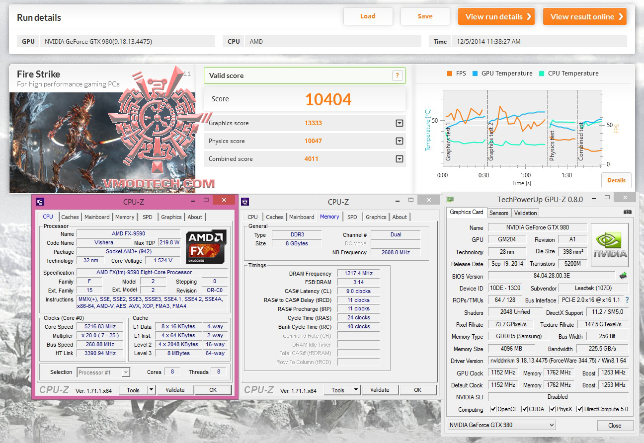
Task: Toggle the PhysX checkbox
Action: tap(552, 409)
